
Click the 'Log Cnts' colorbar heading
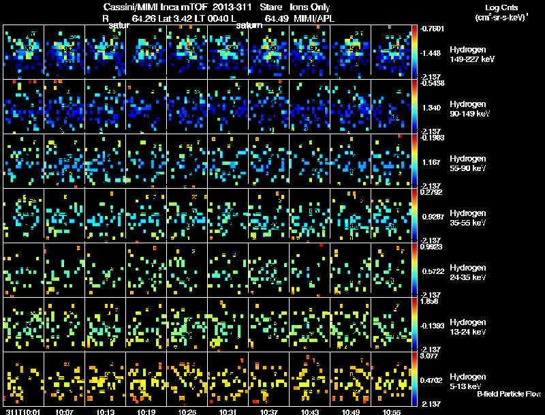[x=501, y=7]
